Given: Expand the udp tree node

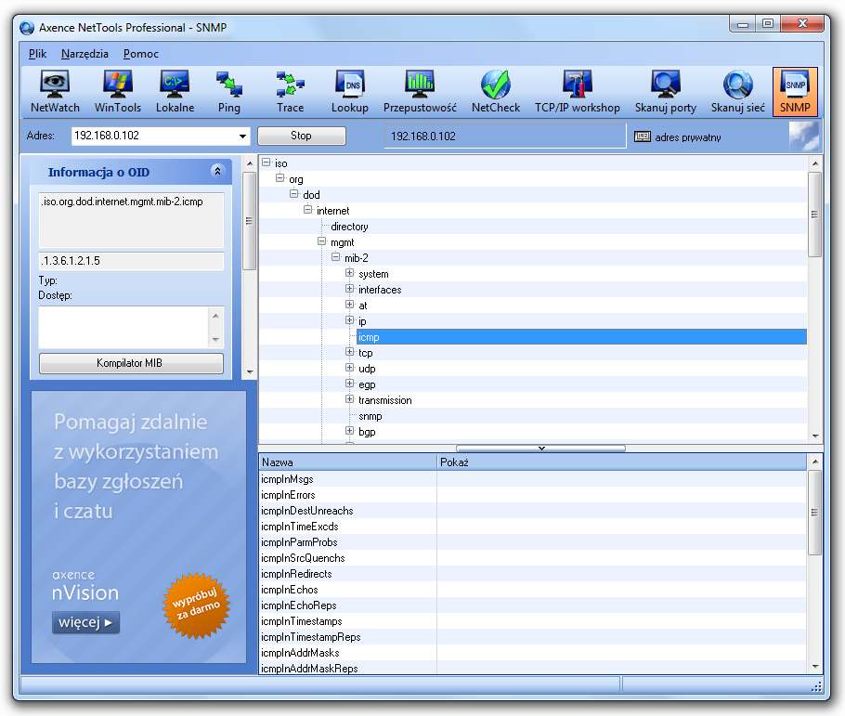Looking at the screenshot, I should 350,368.
